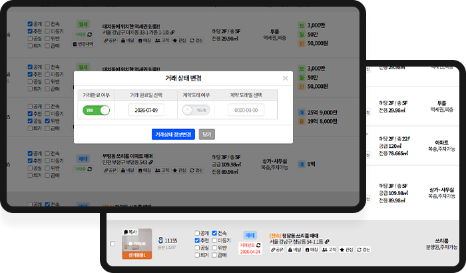This screenshot has height=273, width=466.
Task: Click 비밀 lock icon in 부평동 row
Action: click(x=128, y=170)
